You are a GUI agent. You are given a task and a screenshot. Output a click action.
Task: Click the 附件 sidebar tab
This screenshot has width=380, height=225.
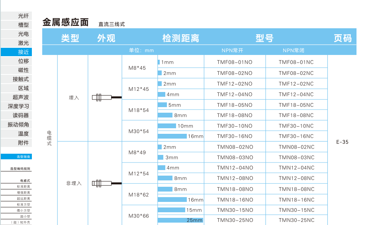coord(23,143)
